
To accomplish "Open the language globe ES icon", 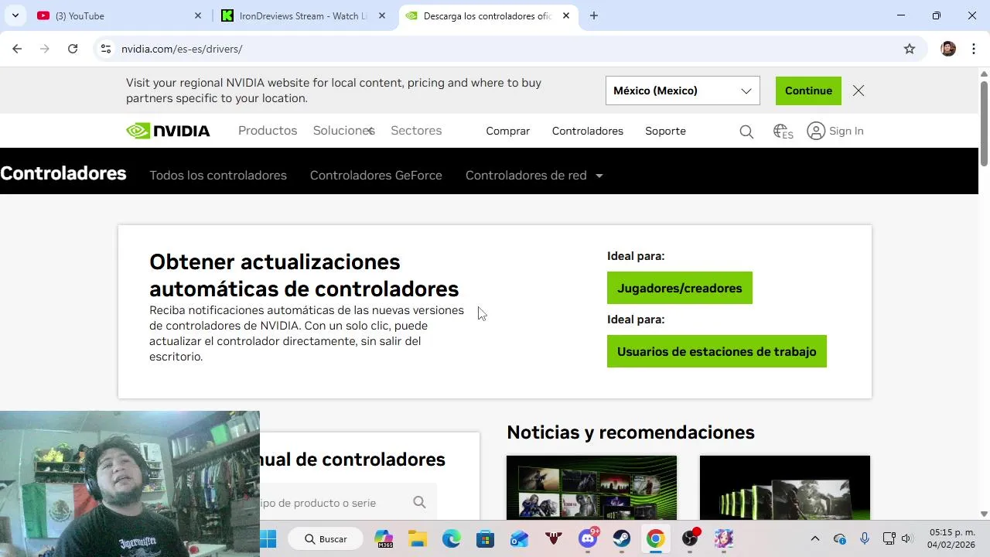I will click(783, 132).
